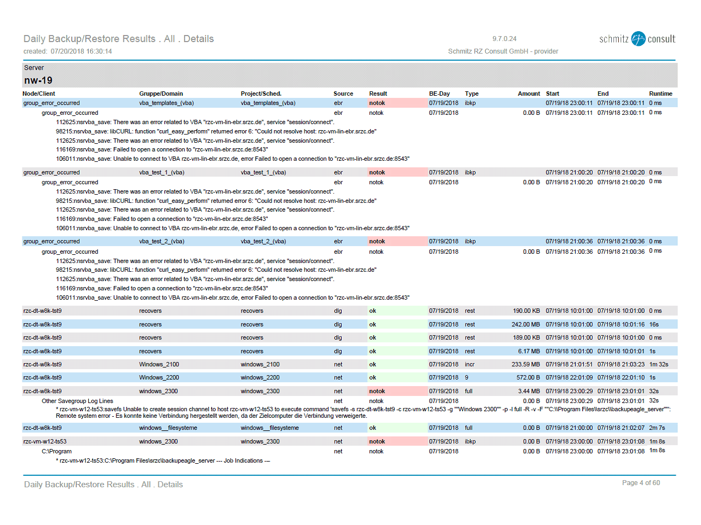The height and width of the screenshot is (525, 701).
Task: Click type incr for windows_2100 row
Action: 470,364
